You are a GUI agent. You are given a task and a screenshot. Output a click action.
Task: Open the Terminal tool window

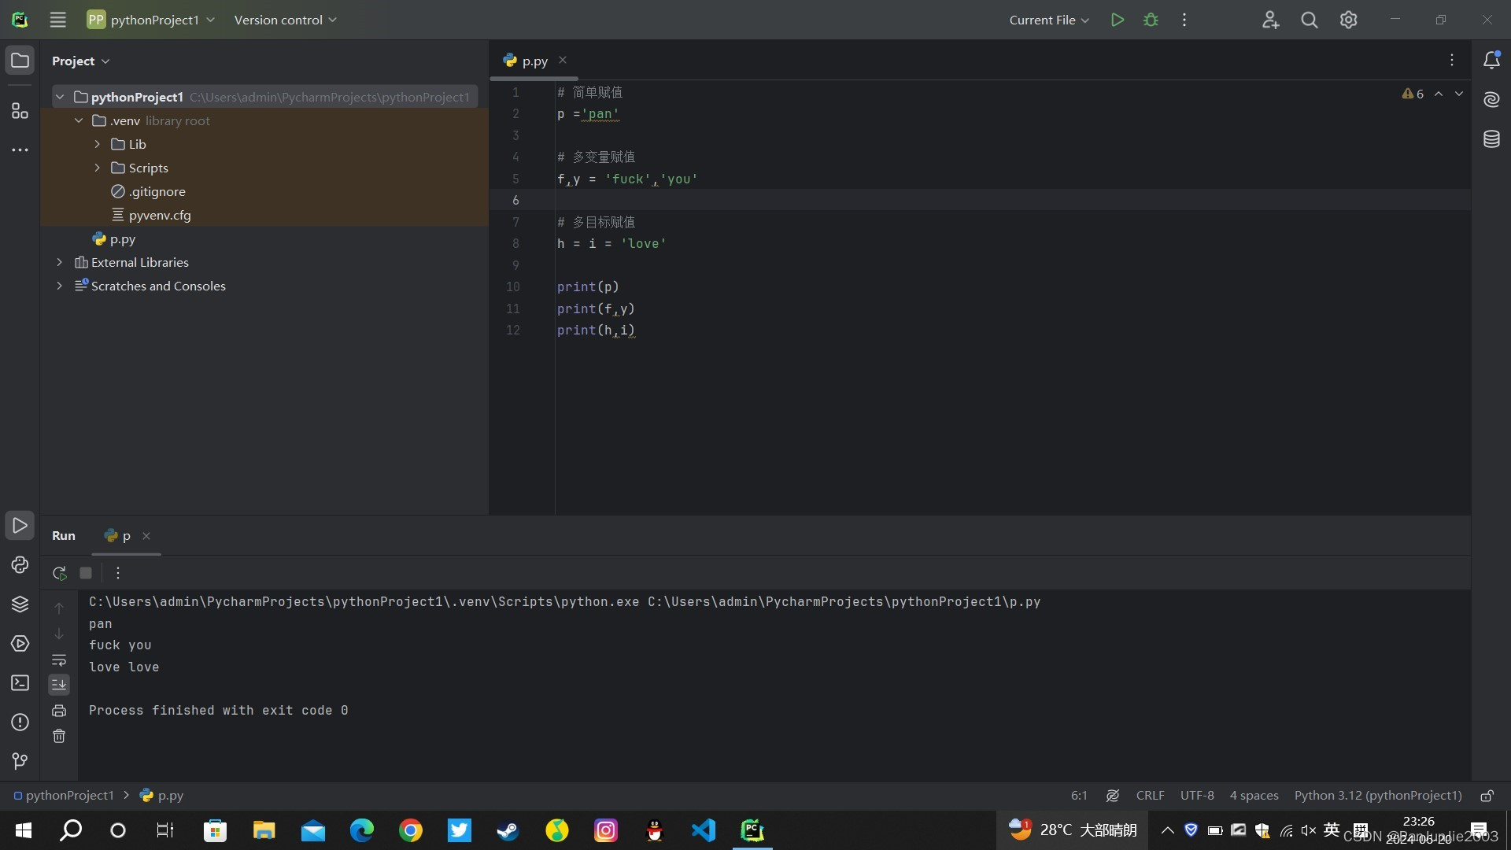pyautogui.click(x=20, y=683)
